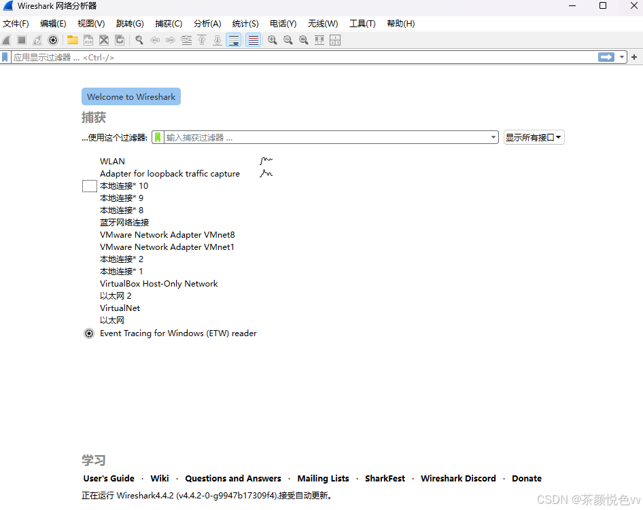Reload the capture file icon
643x510 pixels.
click(x=120, y=40)
